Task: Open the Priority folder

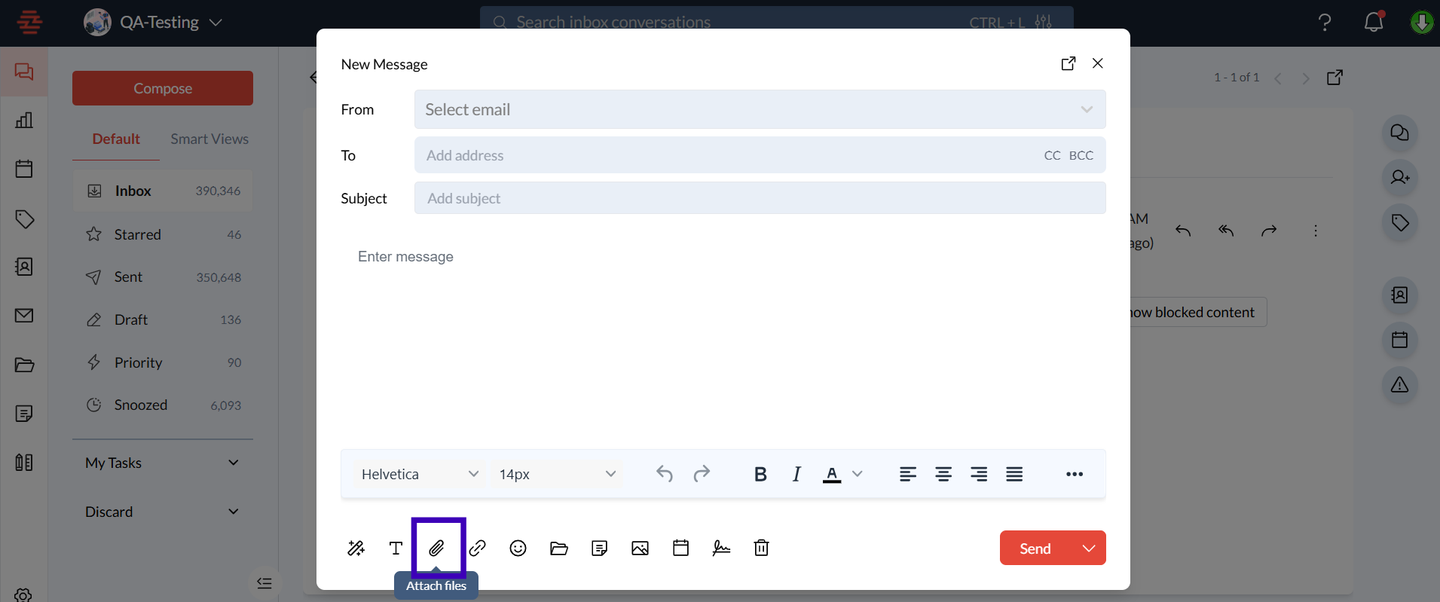Action: pos(163,362)
